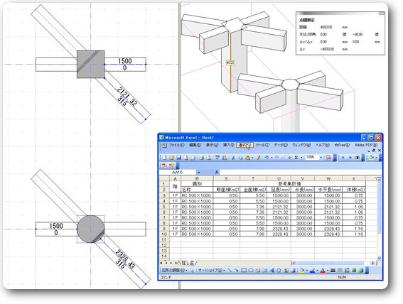Click the New workbook icon in Excel toolbar

pos(164,158)
